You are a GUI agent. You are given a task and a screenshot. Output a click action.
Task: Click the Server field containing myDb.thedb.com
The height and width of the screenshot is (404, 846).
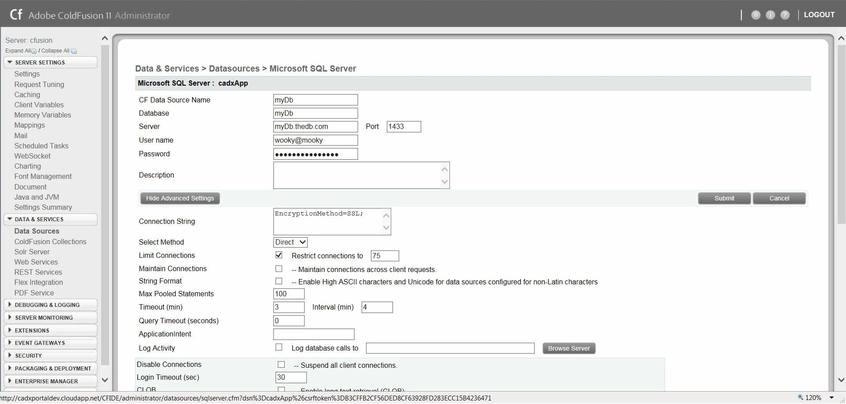click(316, 126)
